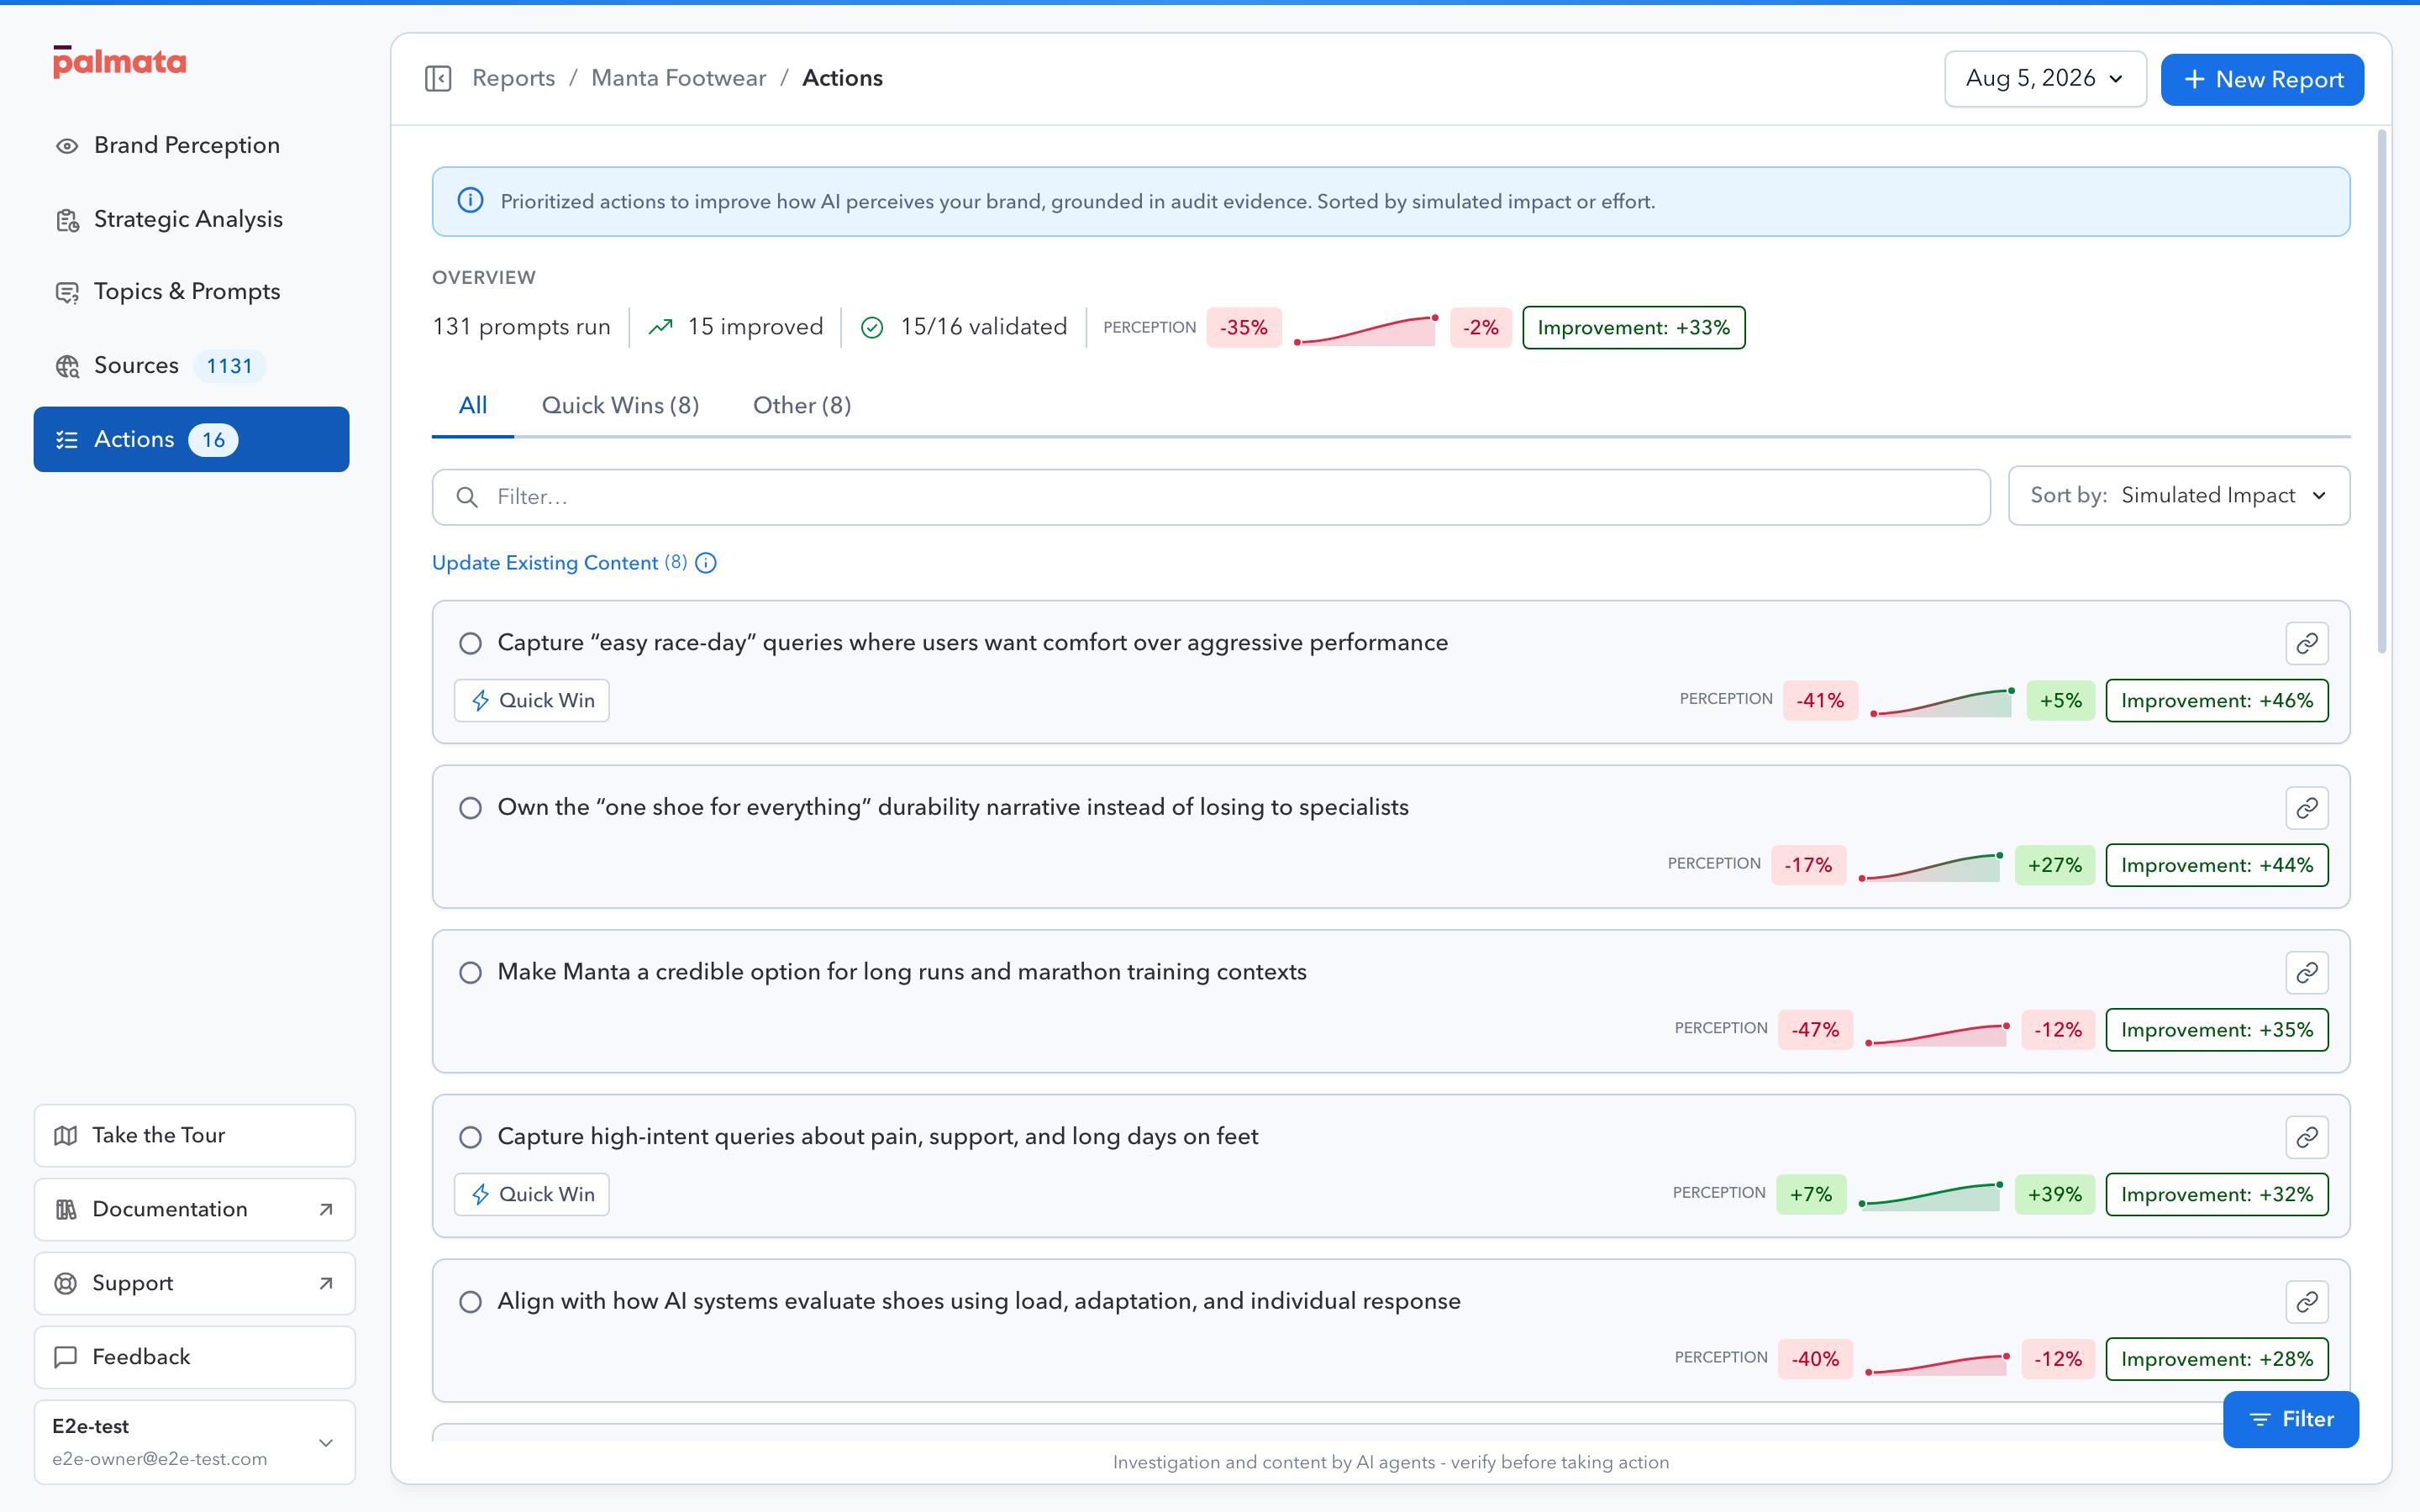
Task: Click the "Improvement: +46%" badge
Action: tap(2217, 701)
